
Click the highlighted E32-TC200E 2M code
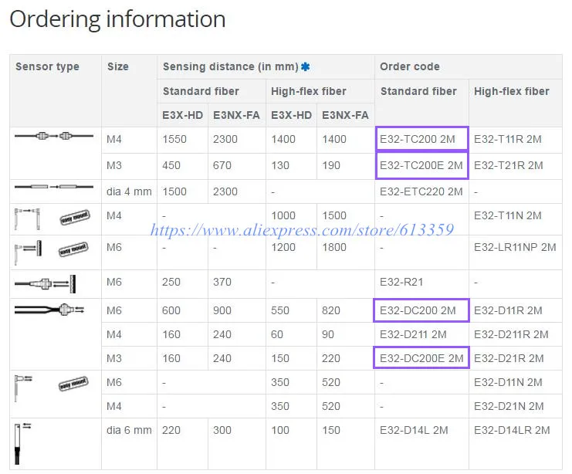[421, 165]
